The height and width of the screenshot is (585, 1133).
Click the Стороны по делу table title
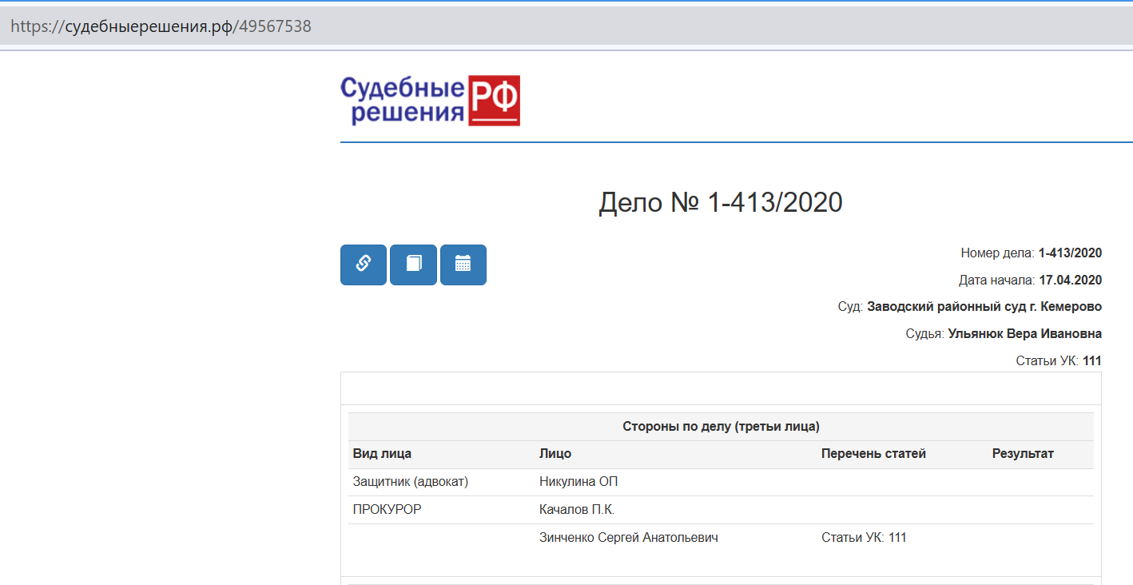coord(720,427)
